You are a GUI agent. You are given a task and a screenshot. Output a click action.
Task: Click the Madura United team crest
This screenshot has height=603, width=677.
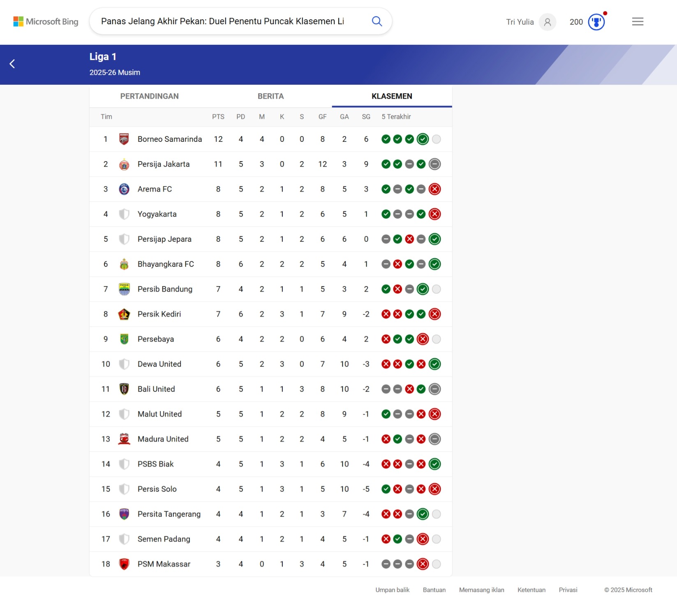tap(124, 439)
